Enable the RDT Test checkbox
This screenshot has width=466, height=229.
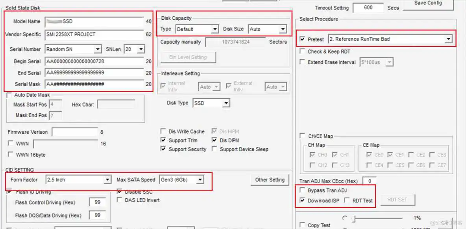click(347, 201)
